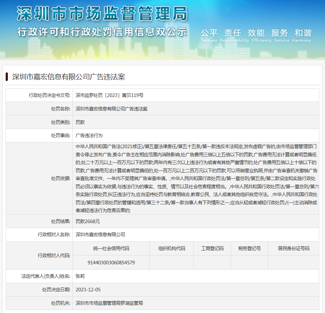Viewport: 325px width, 313px height.
Task: Click the case heading 深圳市嘉宏信息有限公司广告违法案
Action: pyautogui.click(x=68, y=77)
